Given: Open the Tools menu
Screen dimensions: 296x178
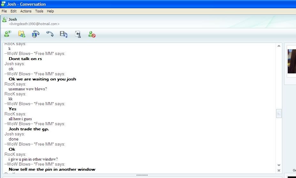Looking at the screenshot, I should pos(39,11).
